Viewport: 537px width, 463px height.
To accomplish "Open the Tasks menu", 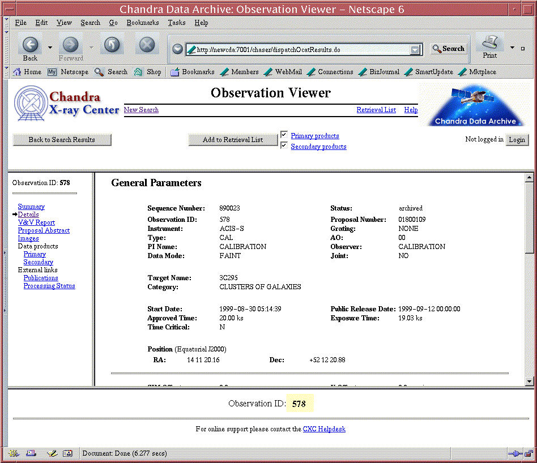I will [x=176, y=23].
